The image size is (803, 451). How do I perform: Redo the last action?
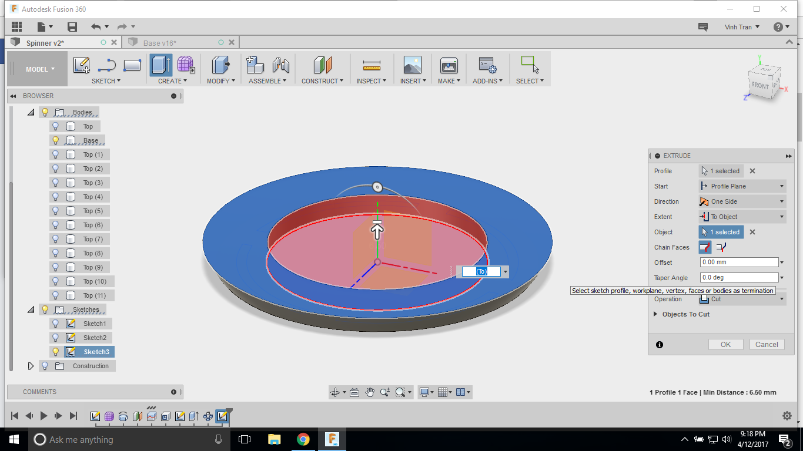click(122, 26)
